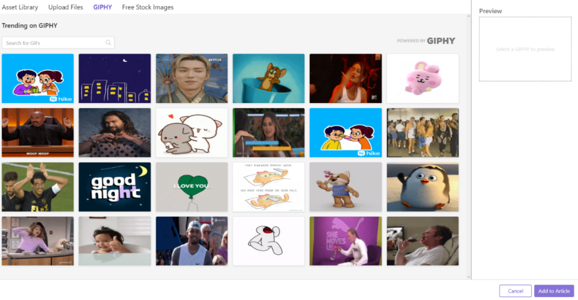Viewport: 578px width, 300px height.
Task: Select the man drinking wine GIF
Action: pyautogui.click(x=423, y=241)
